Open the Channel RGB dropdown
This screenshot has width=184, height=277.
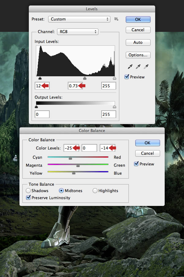coord(78,32)
